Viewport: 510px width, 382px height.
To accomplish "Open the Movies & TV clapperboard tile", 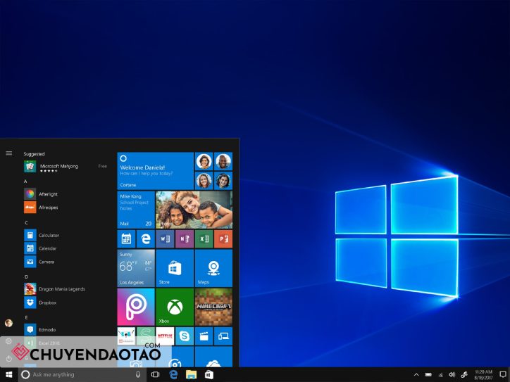I will click(204, 336).
